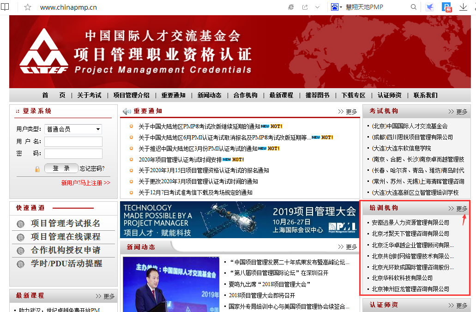This screenshot has width=476, height=312.
Task: Click the lock icon next to the login button
Action: pos(36,168)
